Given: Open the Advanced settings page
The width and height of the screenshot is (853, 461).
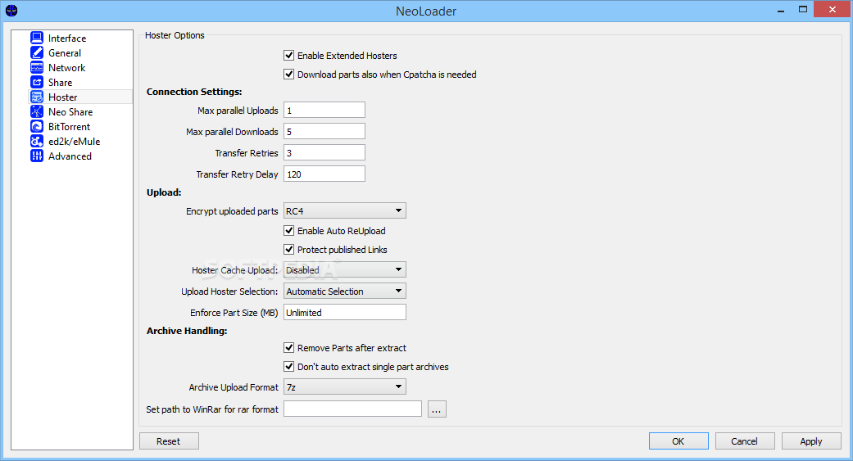Looking at the screenshot, I should pyautogui.click(x=70, y=156).
